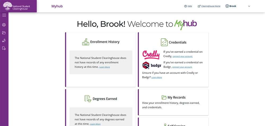Image resolution: width=265 pixels, height=126 pixels.
Task: Click the National Student Clearinghouse logo
Action: (16, 6)
